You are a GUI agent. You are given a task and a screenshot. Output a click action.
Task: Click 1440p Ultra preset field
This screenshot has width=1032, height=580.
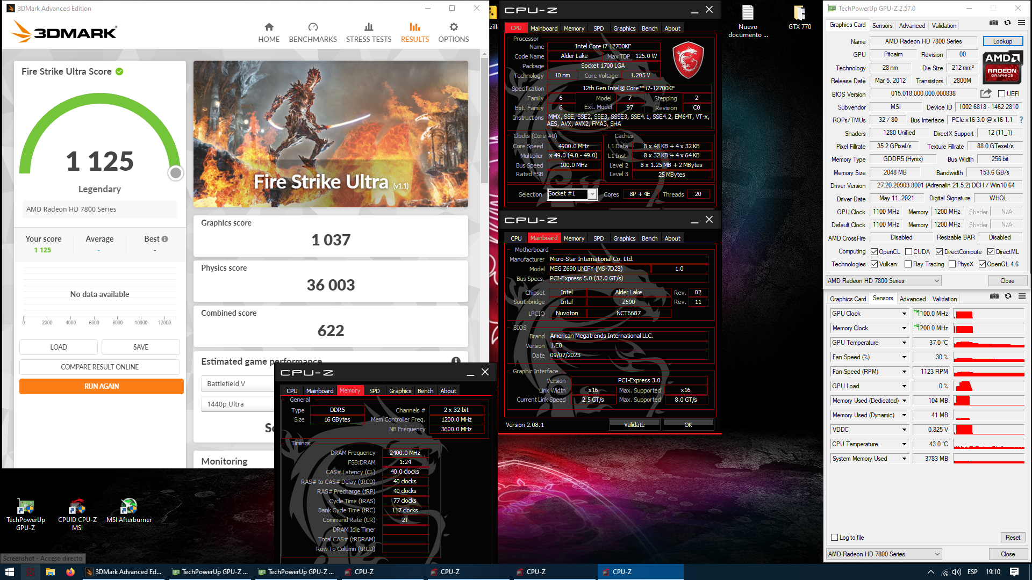(238, 404)
